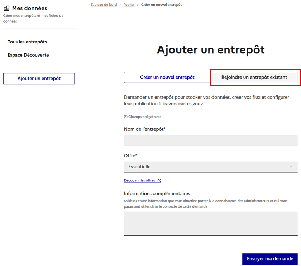The height and width of the screenshot is (266, 301).
Task: Open the Tableau de bord breadcrumb link
Action: point(104,4)
